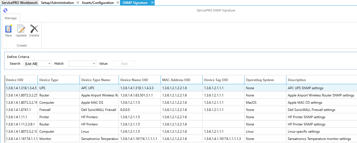The width and height of the screenshot is (357, 143).
Task: Click the refresh icon at top left
Action: tap(5, 11)
